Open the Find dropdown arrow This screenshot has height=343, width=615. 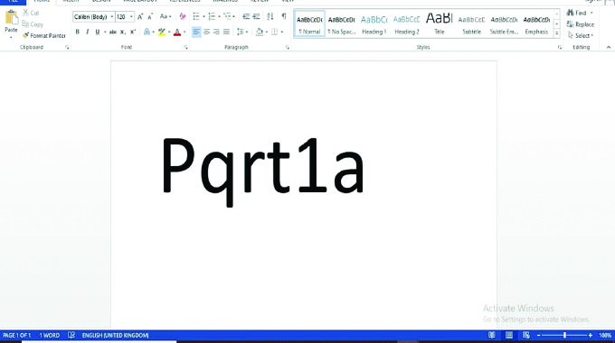coord(591,13)
